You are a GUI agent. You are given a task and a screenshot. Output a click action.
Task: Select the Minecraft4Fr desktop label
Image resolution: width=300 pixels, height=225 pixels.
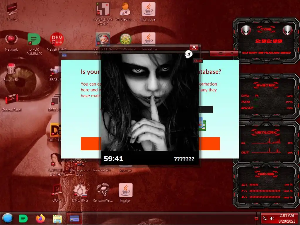point(103,170)
